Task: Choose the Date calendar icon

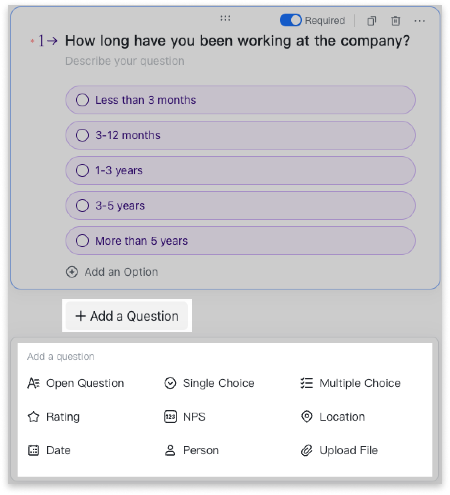Action: (34, 451)
